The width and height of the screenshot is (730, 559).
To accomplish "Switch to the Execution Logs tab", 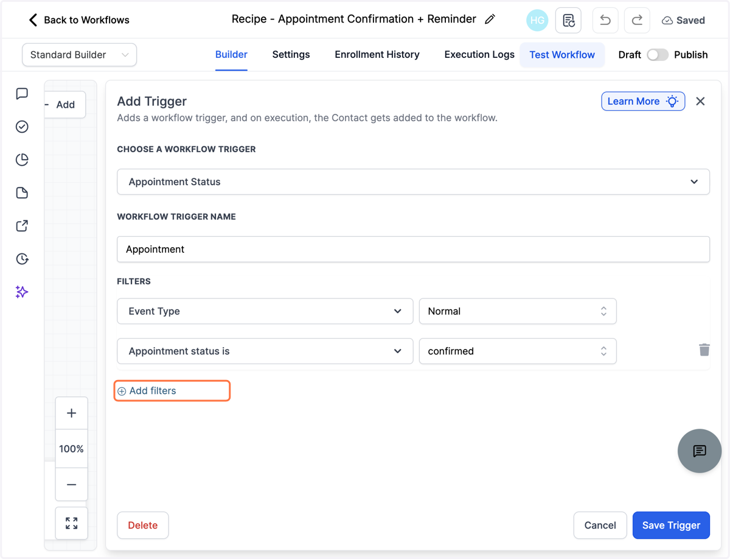I will tap(479, 55).
